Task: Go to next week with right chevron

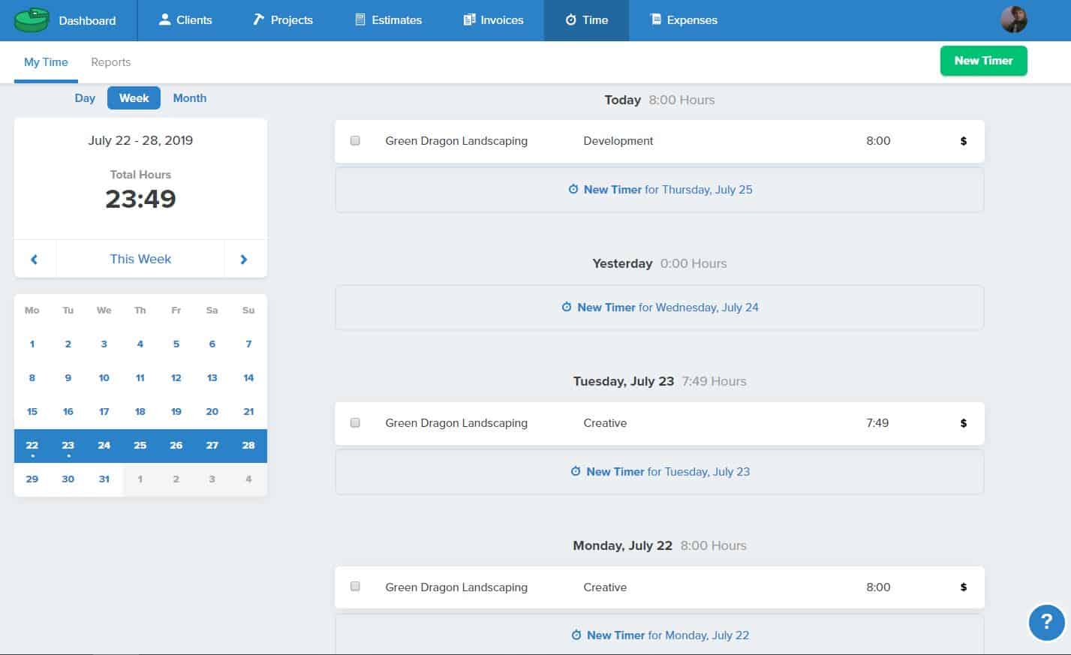Action: [244, 259]
